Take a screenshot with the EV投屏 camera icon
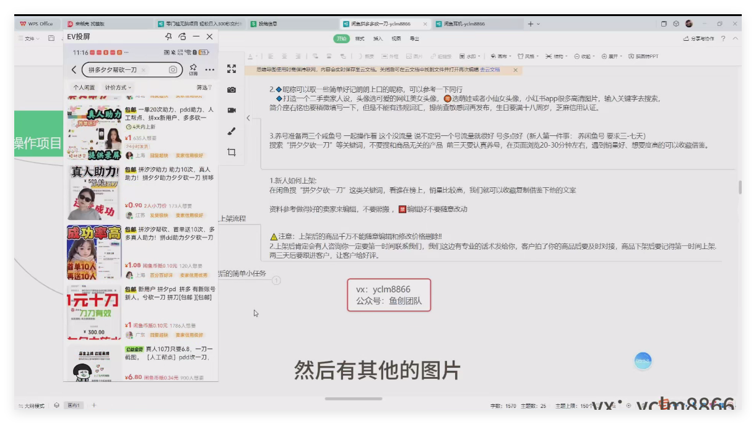Viewport: 756px width, 424px height. [x=232, y=90]
